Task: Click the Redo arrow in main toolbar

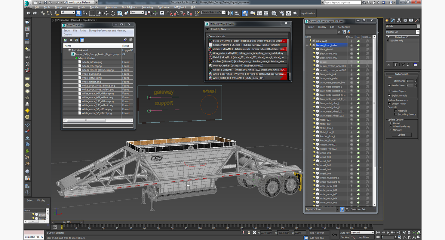Action: (35, 13)
